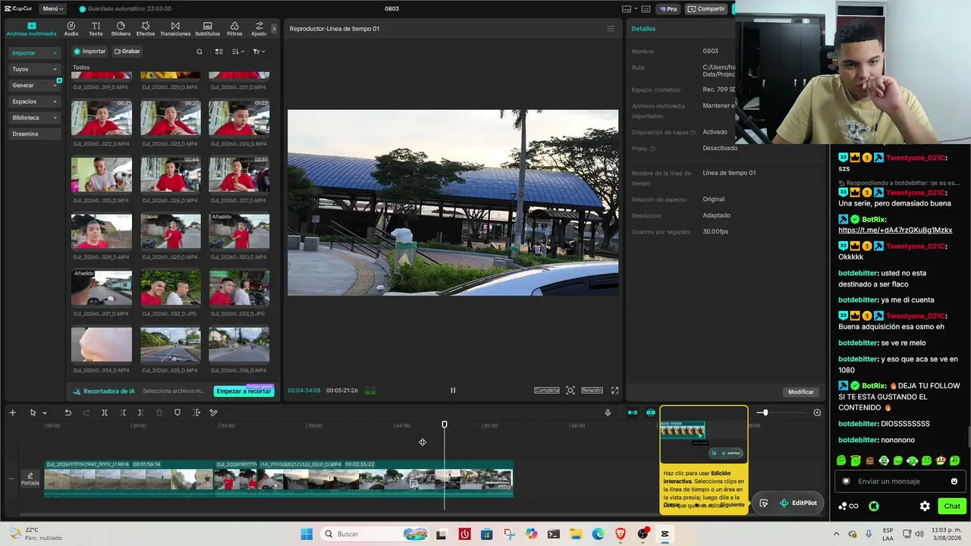
Task: Click the Compartir share button
Action: point(706,9)
